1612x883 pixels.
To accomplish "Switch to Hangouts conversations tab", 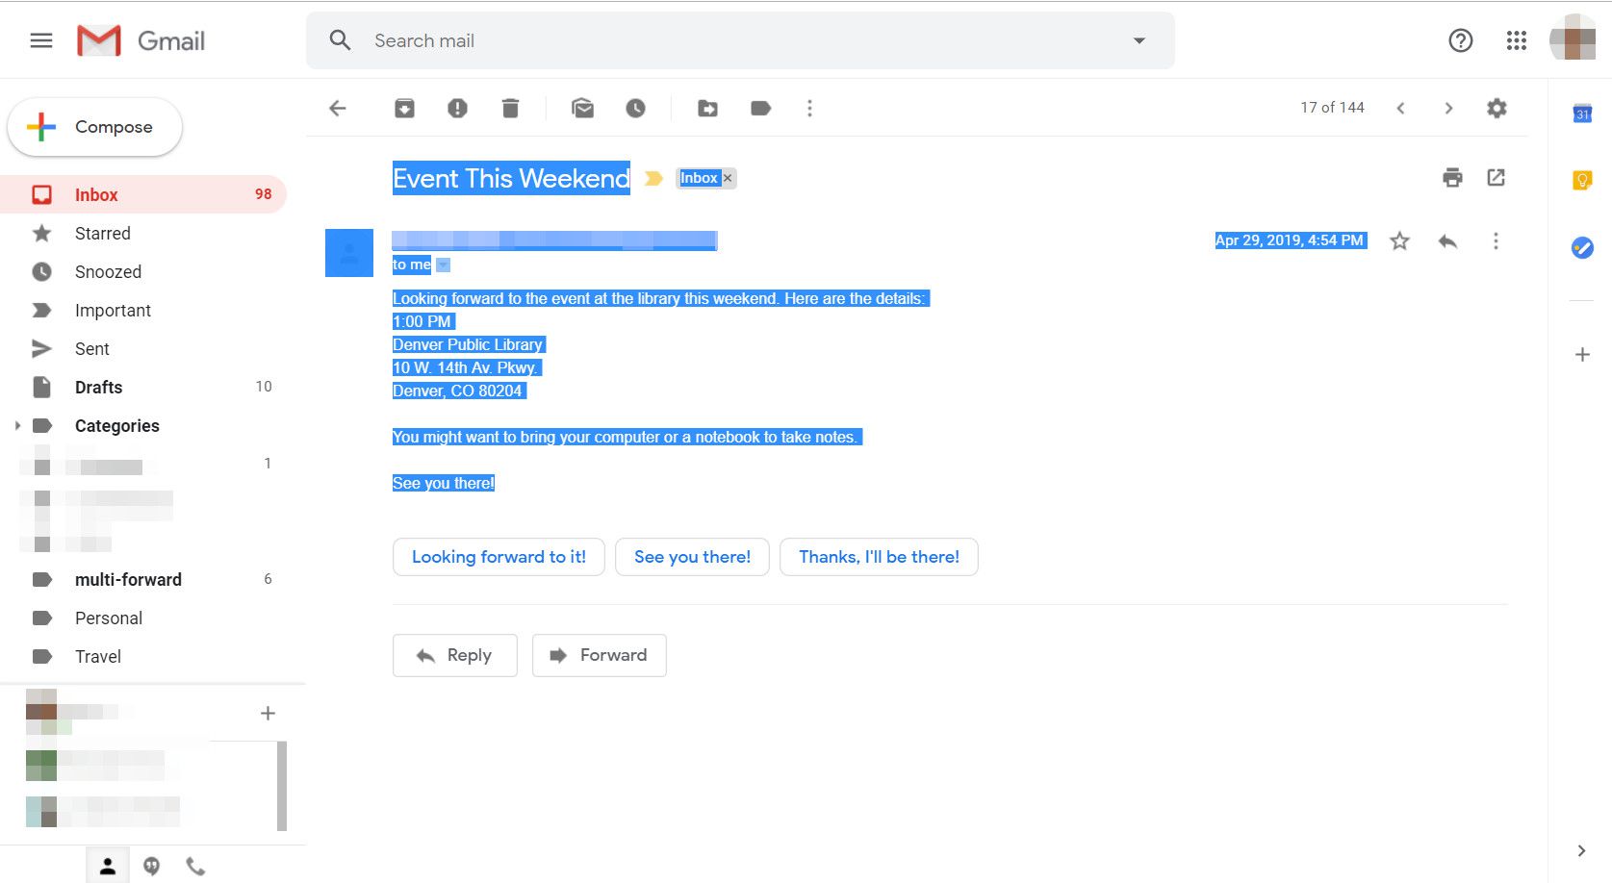I will (151, 866).
